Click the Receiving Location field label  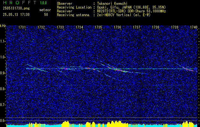[x=74, y=7]
